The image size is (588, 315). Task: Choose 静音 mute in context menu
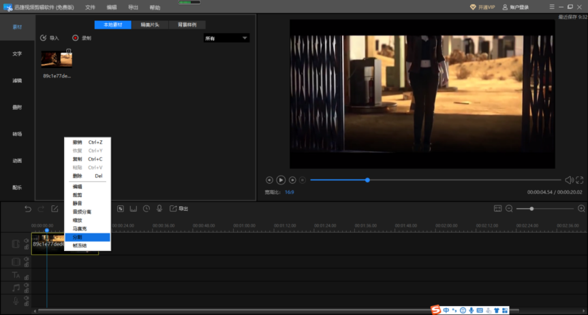(x=87, y=203)
